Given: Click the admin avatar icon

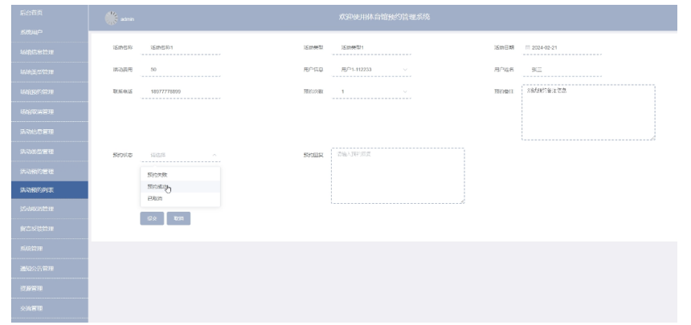Looking at the screenshot, I should (x=112, y=18).
